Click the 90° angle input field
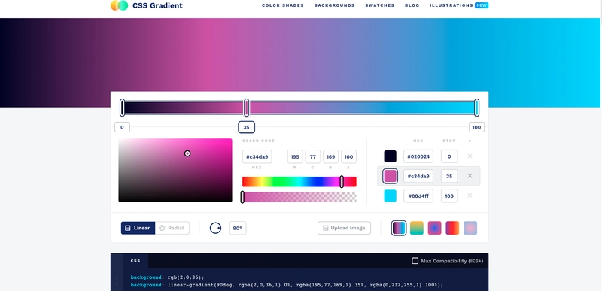 pyautogui.click(x=237, y=228)
